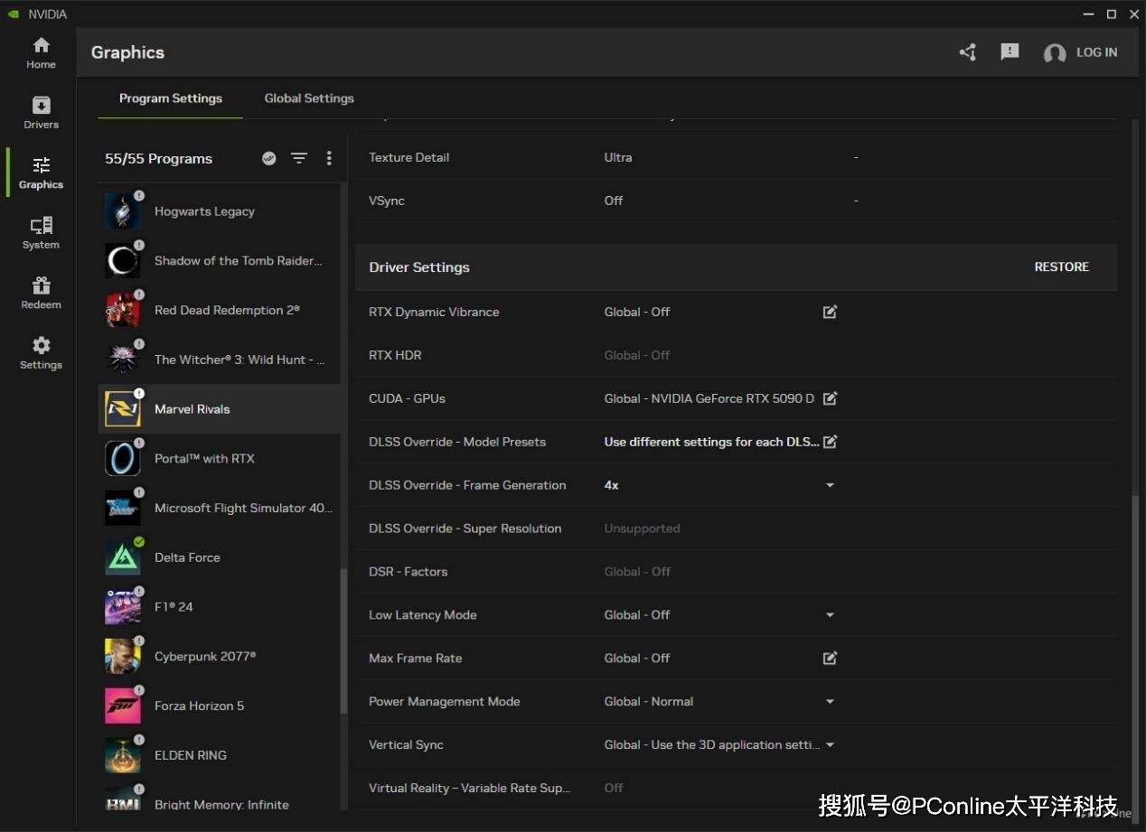This screenshot has height=832, width=1146.
Task: Select ELDEN RING in list
Action: click(x=220, y=755)
